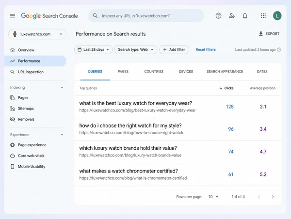Open the Search type: Web dropdown
Viewport: 291px width, 219px height.
136,49
